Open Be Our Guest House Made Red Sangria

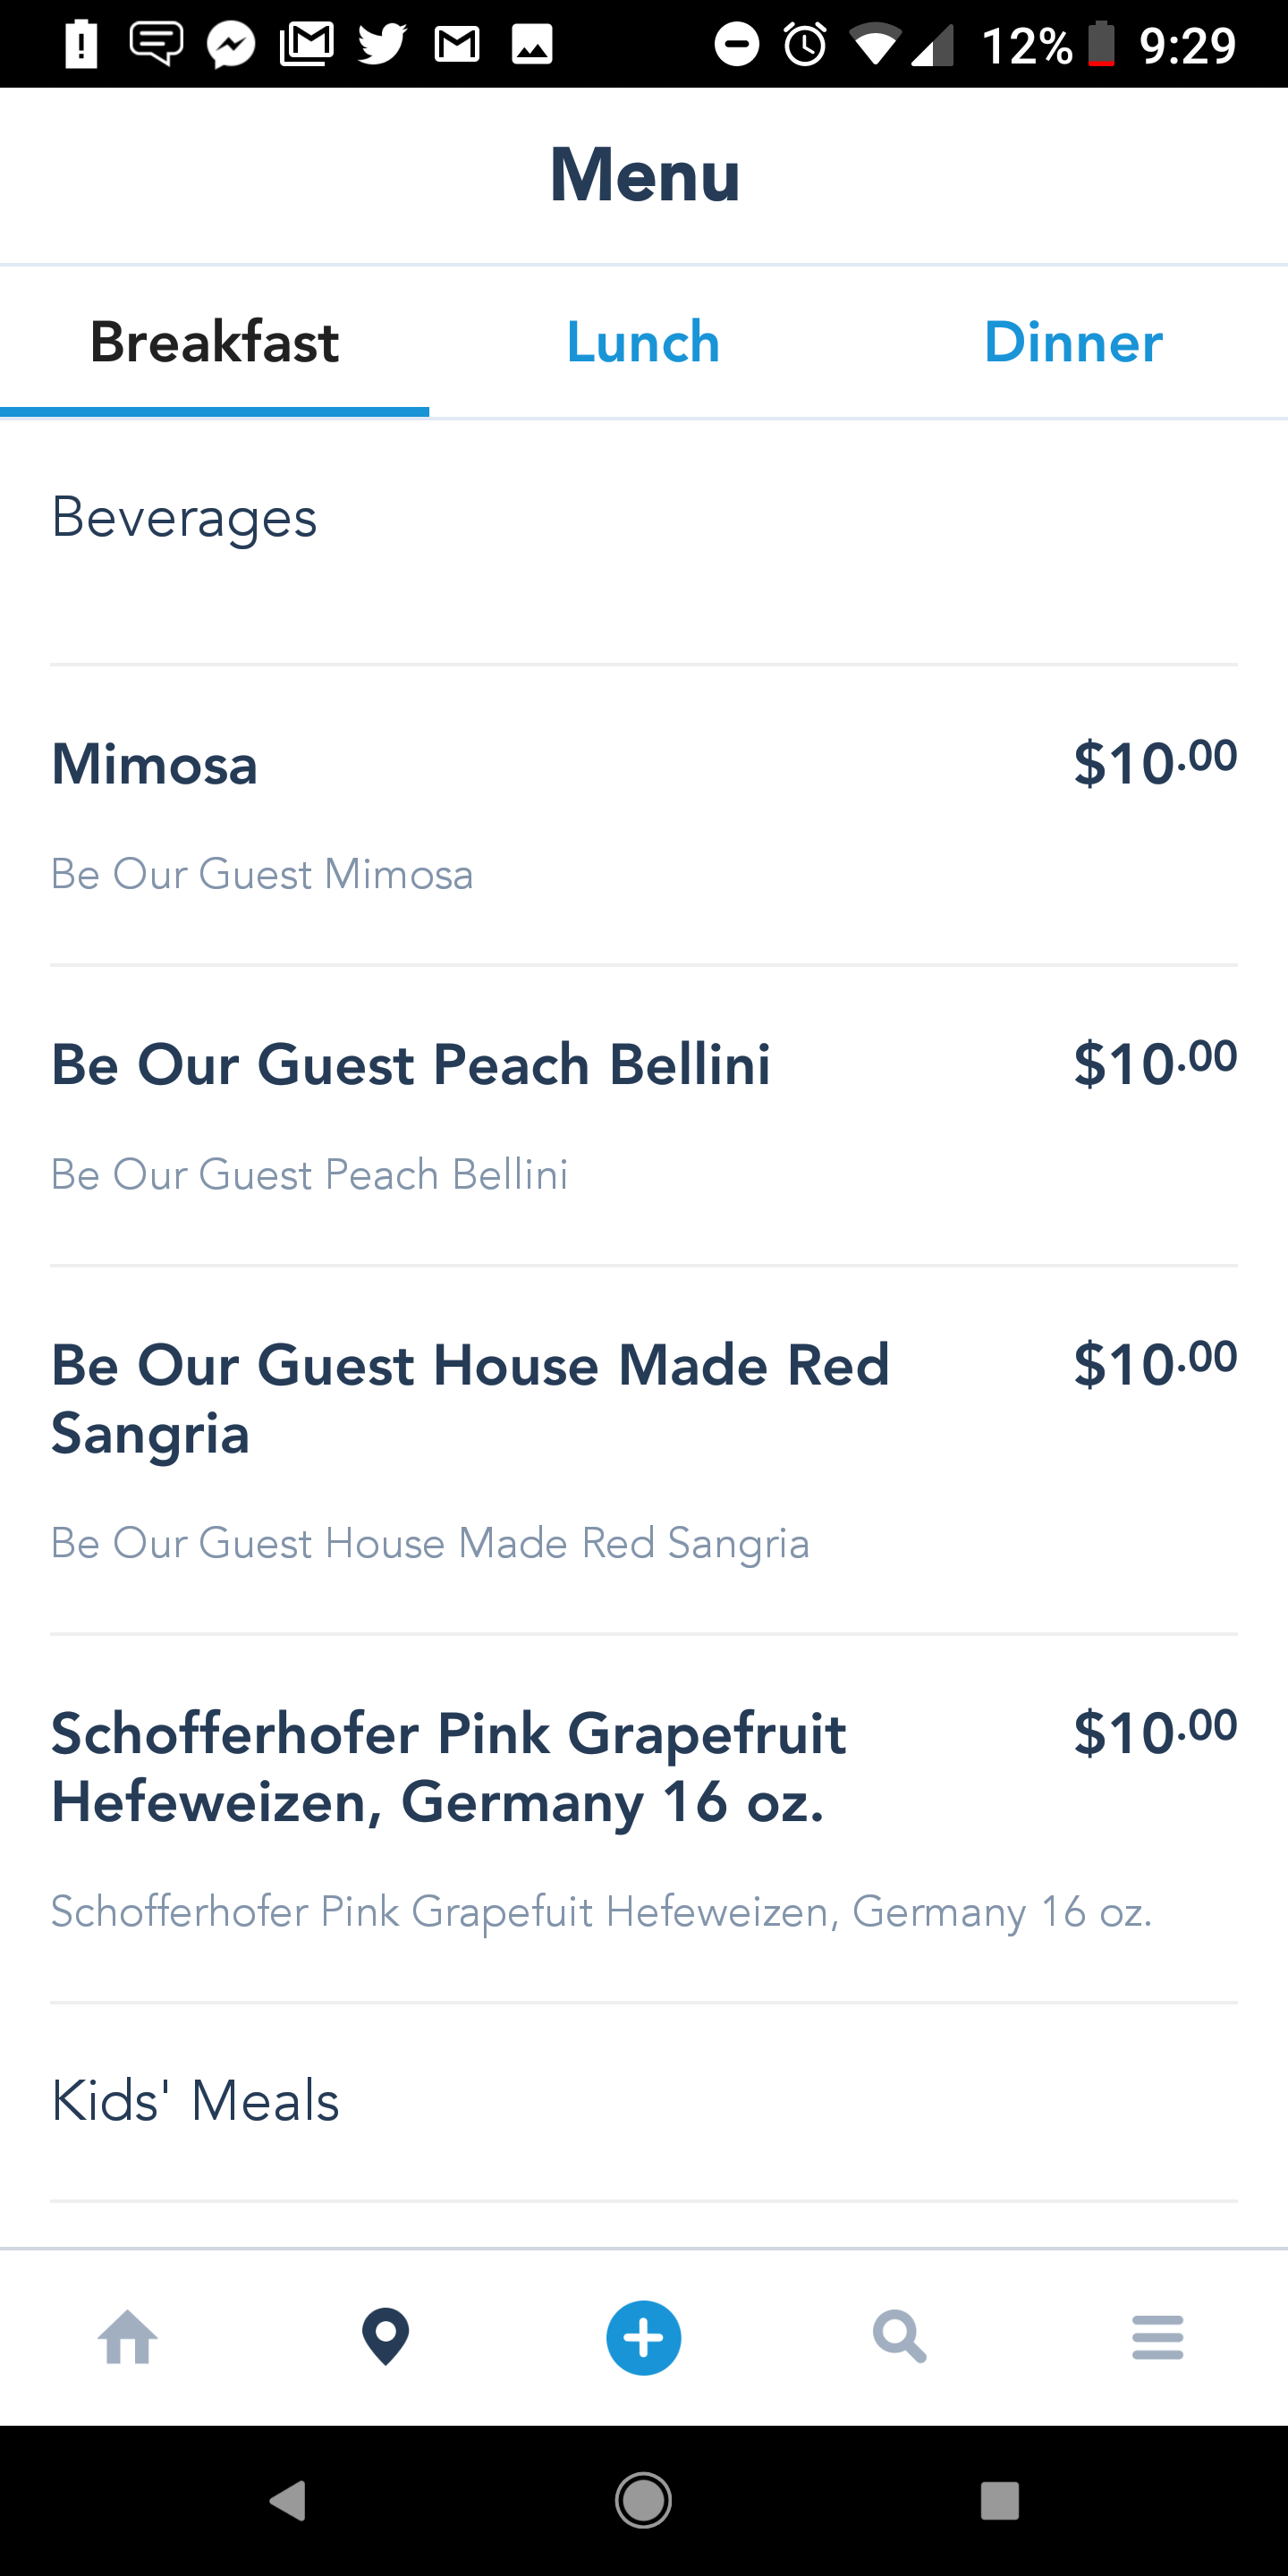pyautogui.click(x=644, y=1450)
